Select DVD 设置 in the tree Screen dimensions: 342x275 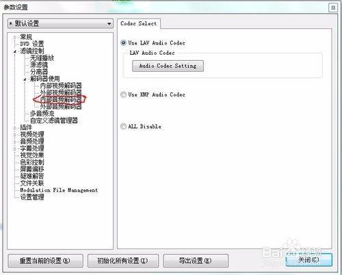(x=32, y=44)
